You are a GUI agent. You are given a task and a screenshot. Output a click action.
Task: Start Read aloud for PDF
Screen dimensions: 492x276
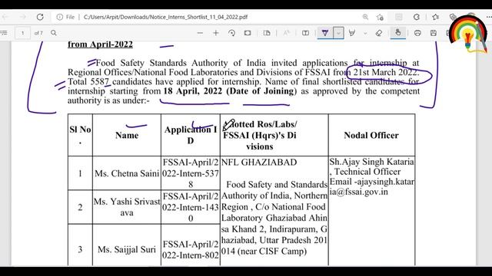287,33
